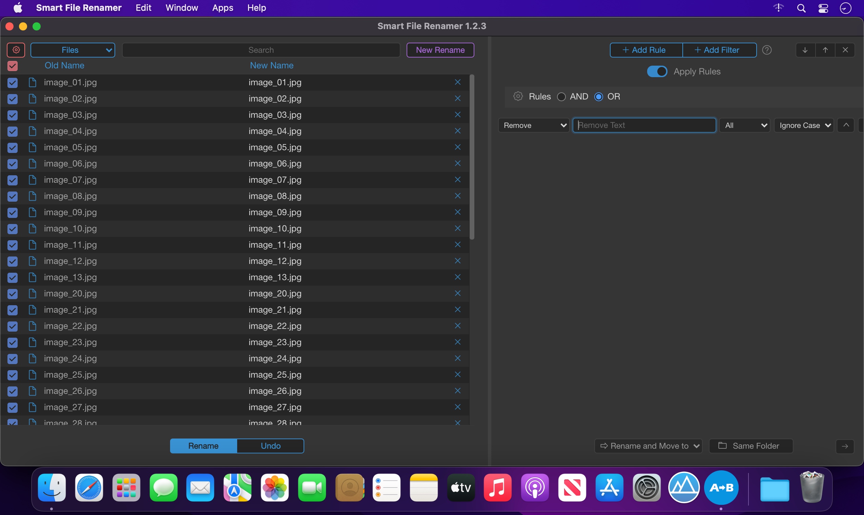Open Photos app from the dock

point(275,488)
